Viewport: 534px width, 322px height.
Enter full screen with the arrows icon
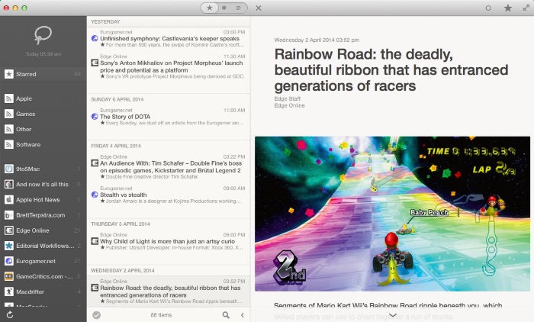(526, 8)
